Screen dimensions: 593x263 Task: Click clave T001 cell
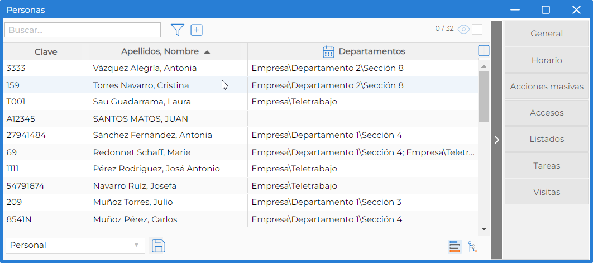click(x=46, y=102)
